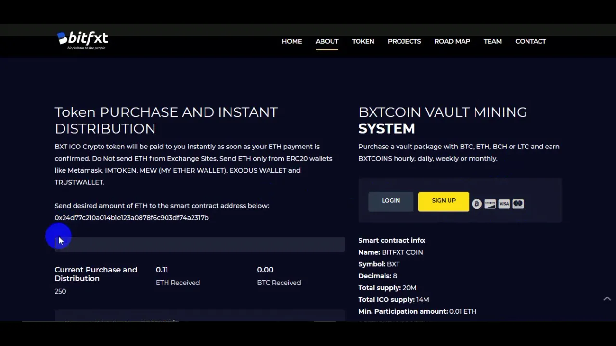Click the BTC Received label
The height and width of the screenshot is (346, 616).
pos(279,283)
